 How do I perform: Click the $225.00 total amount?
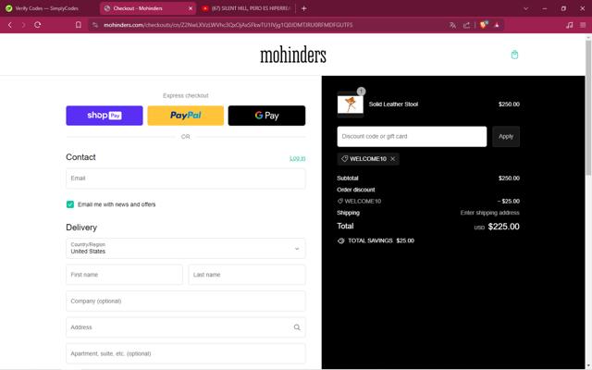click(x=503, y=227)
